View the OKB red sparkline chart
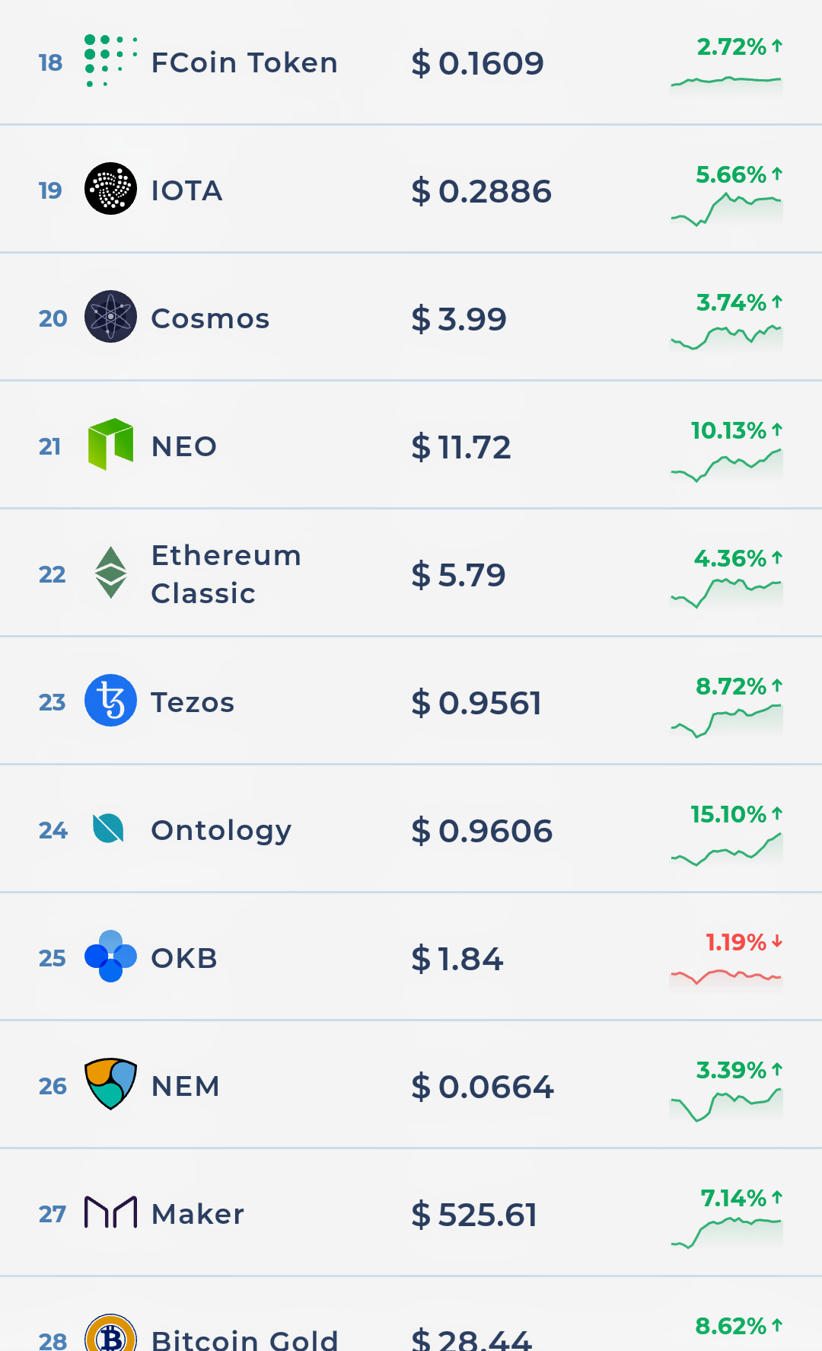The image size is (822, 1351). click(x=726, y=976)
